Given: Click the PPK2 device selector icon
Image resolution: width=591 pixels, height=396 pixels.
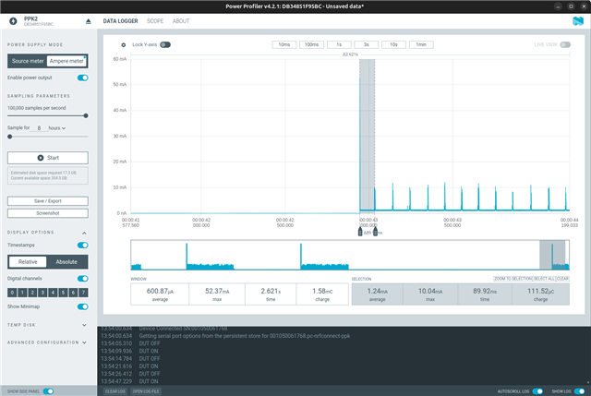Looking at the screenshot, I should [x=13, y=21].
